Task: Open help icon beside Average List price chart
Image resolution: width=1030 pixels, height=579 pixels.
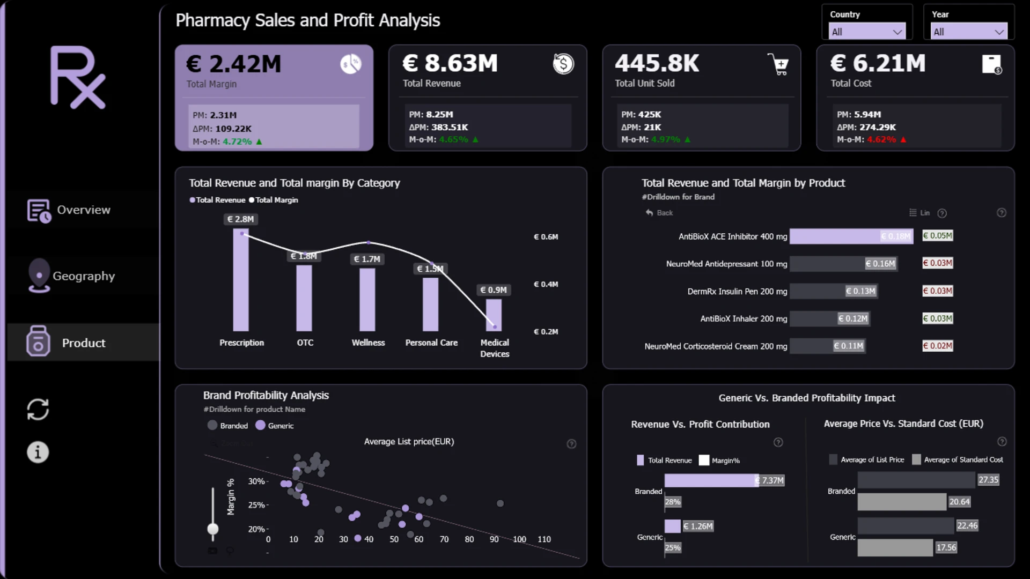Action: point(571,444)
